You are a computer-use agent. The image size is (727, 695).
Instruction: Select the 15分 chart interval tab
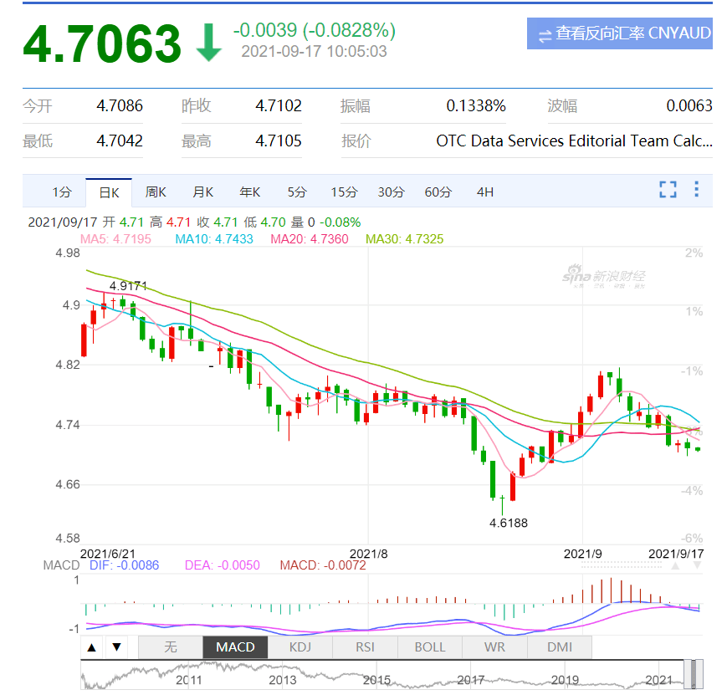tap(343, 192)
